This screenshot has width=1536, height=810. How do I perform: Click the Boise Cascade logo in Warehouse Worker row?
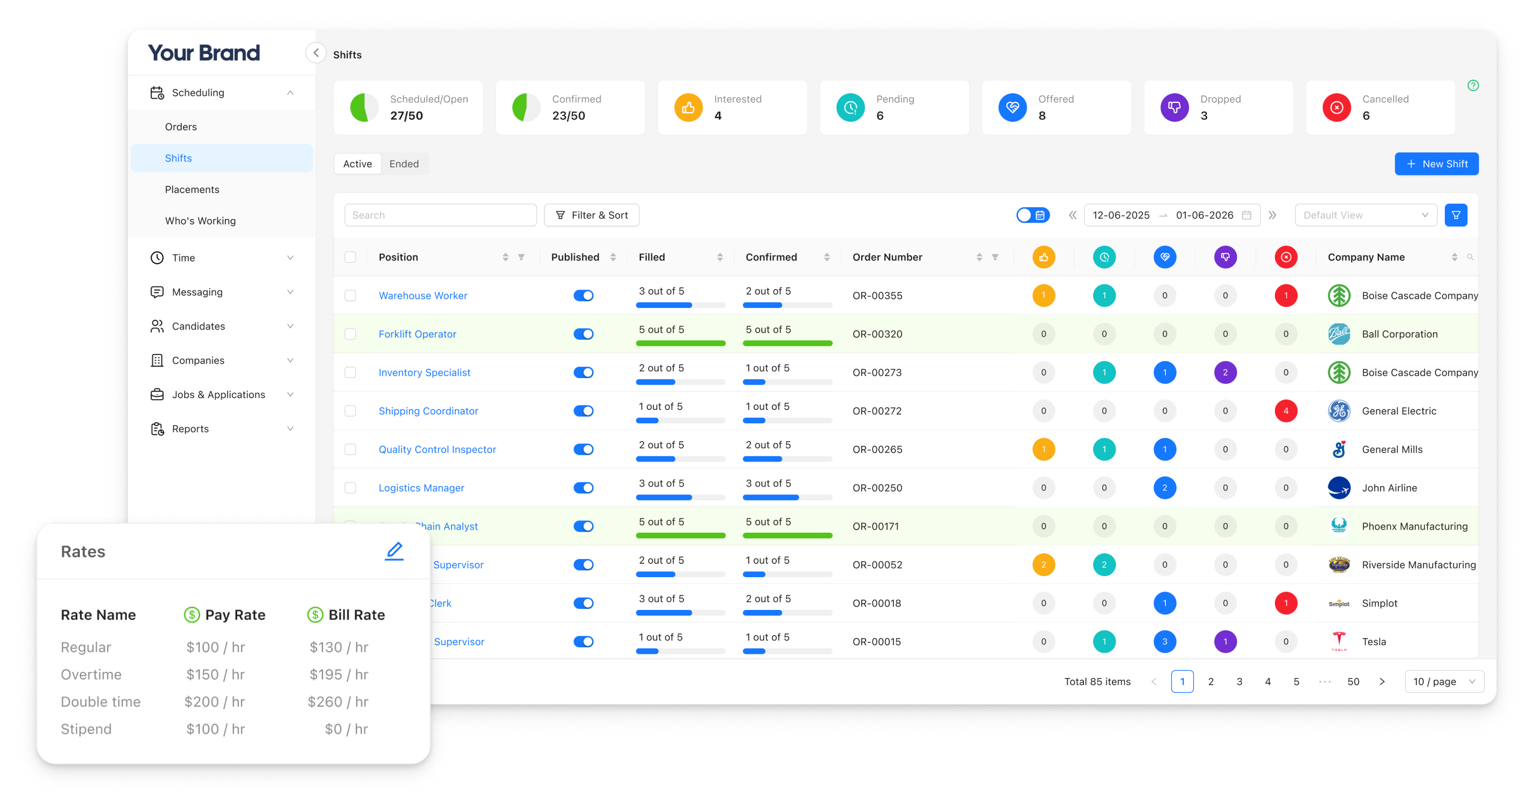tap(1339, 296)
